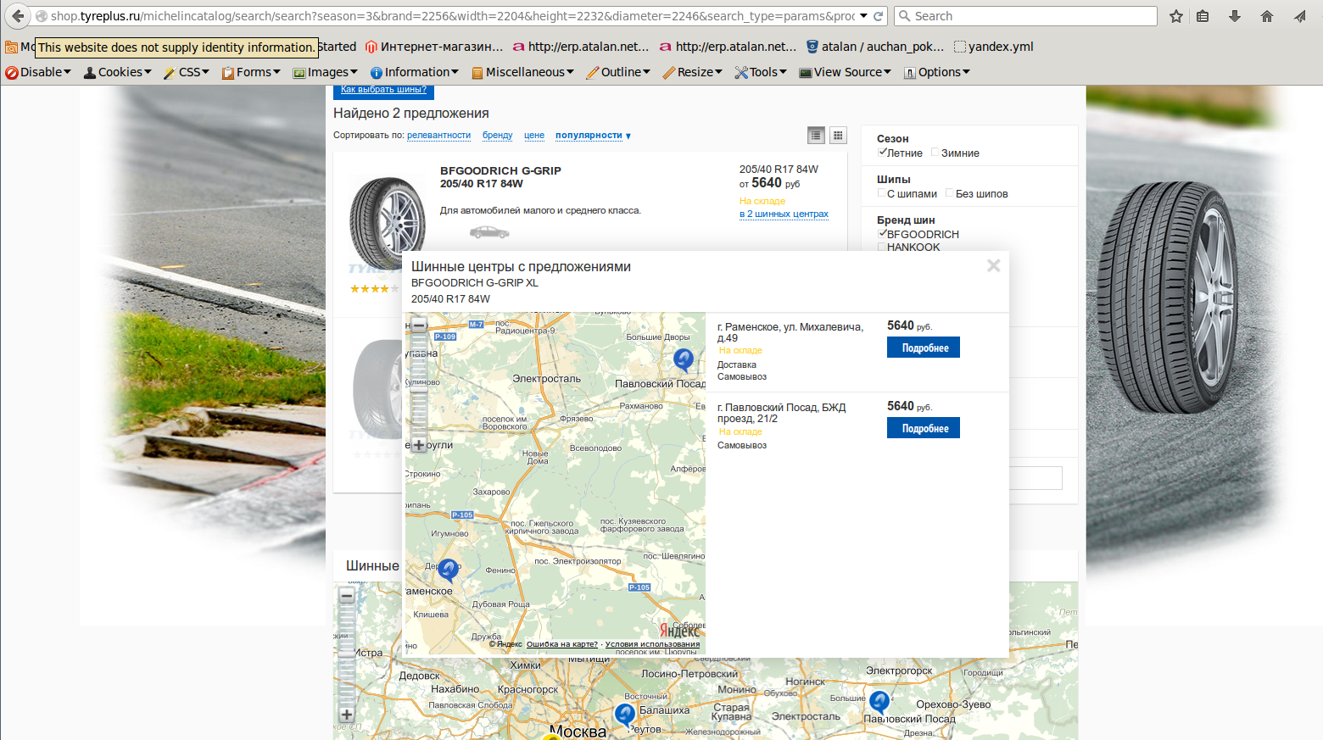Image resolution: width=1323 pixels, height=740 pixels.
Task: Click the Balashikha marker on bottom map
Action: [x=625, y=715]
